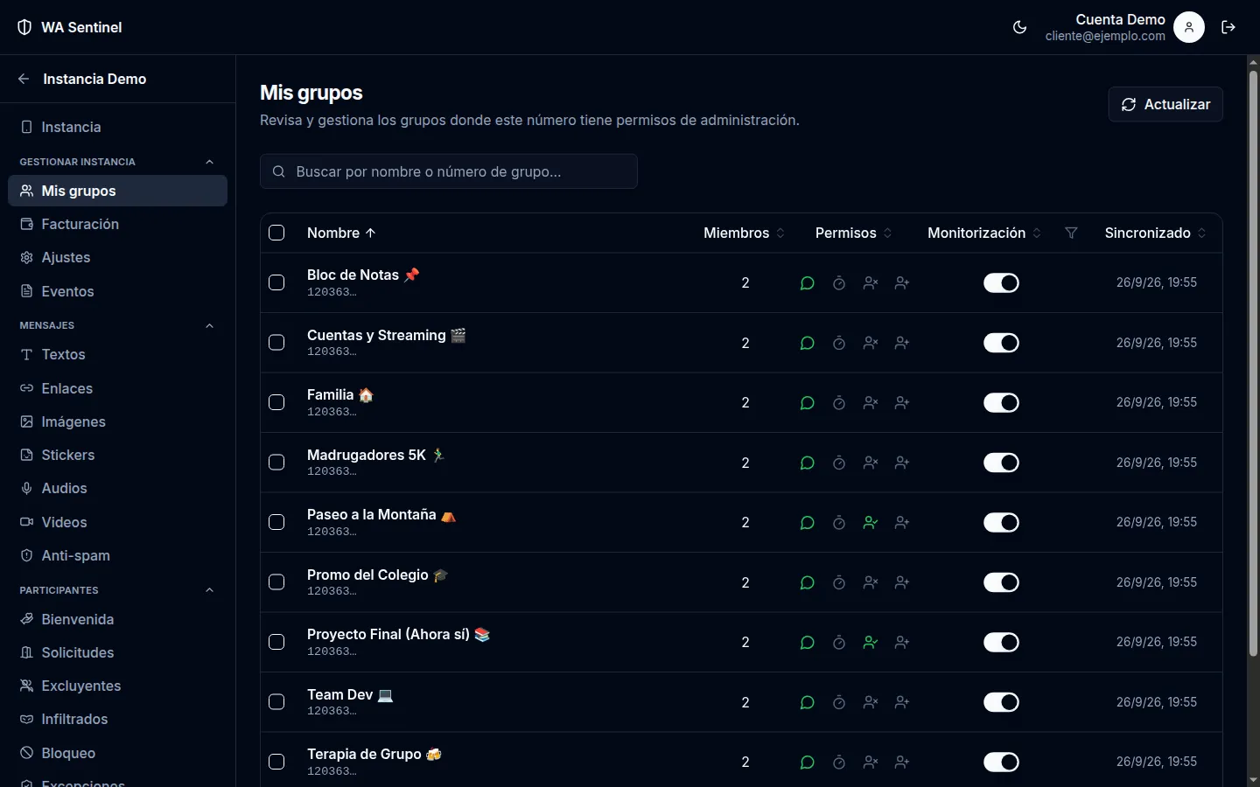This screenshot has height=787, width=1260.
Task: Click the green user-check icon for Paseo a la Montaña
Action: click(871, 523)
